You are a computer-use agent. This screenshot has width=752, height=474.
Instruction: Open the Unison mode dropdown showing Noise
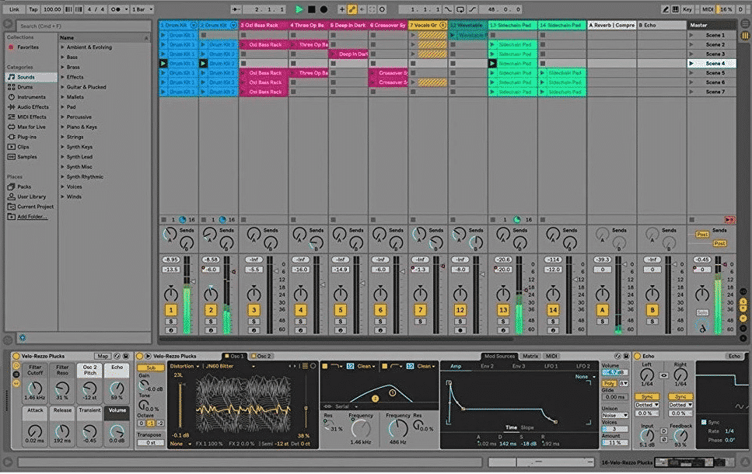(614, 415)
